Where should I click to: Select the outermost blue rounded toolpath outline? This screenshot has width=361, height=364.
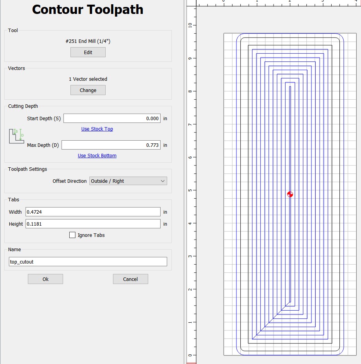coord(236,193)
